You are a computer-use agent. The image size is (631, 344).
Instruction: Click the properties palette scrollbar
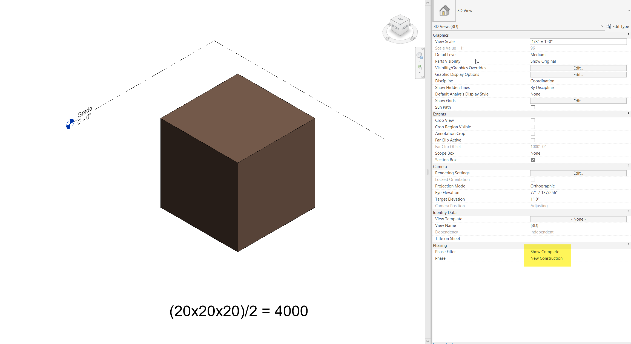pyautogui.click(x=428, y=172)
